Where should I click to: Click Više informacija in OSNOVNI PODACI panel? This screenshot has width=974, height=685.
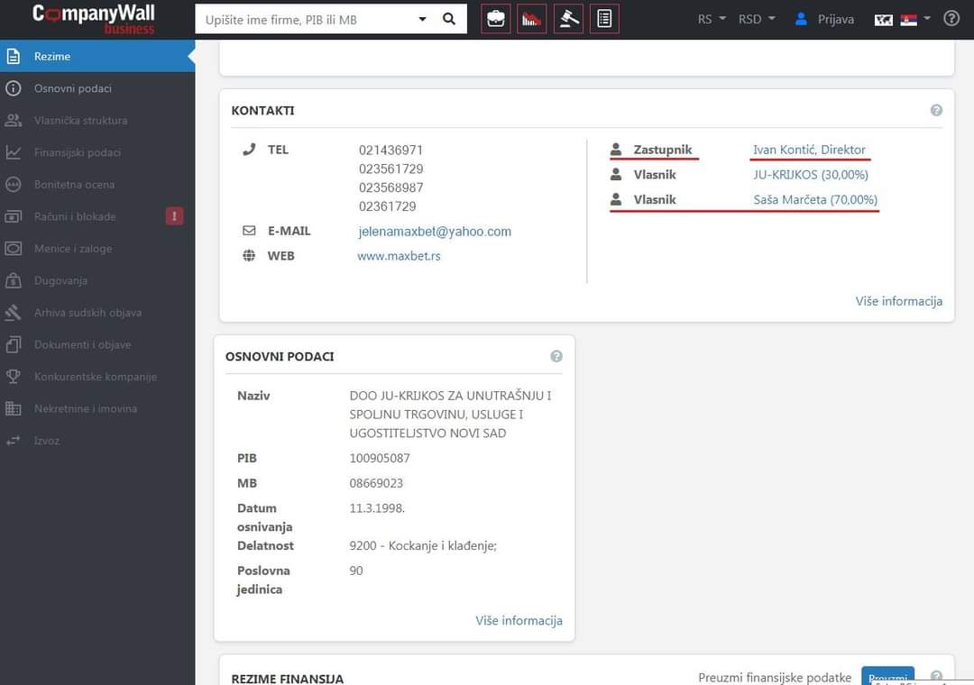coord(519,620)
